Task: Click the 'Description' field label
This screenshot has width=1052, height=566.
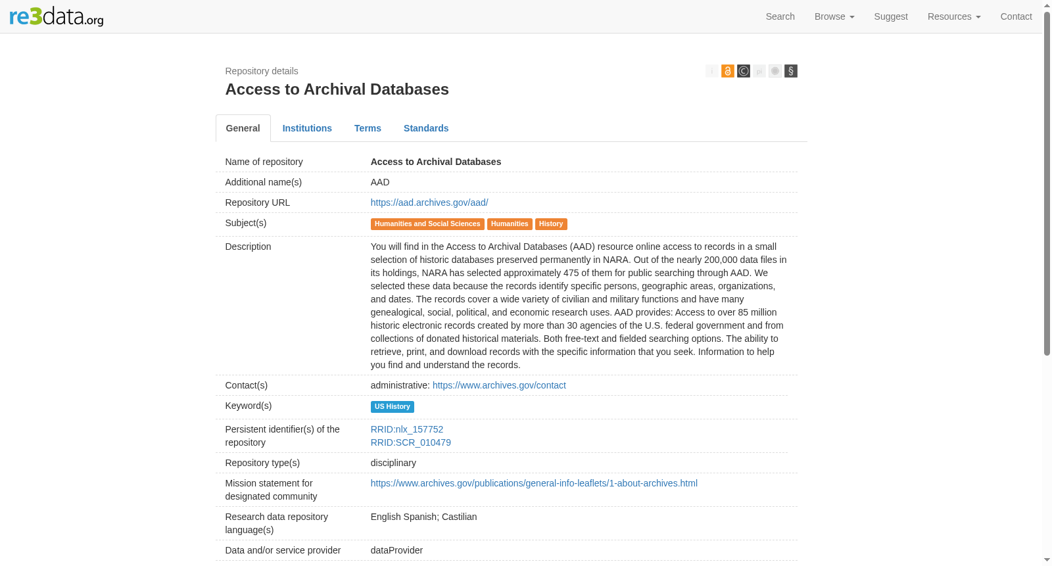Action: [x=249, y=247]
